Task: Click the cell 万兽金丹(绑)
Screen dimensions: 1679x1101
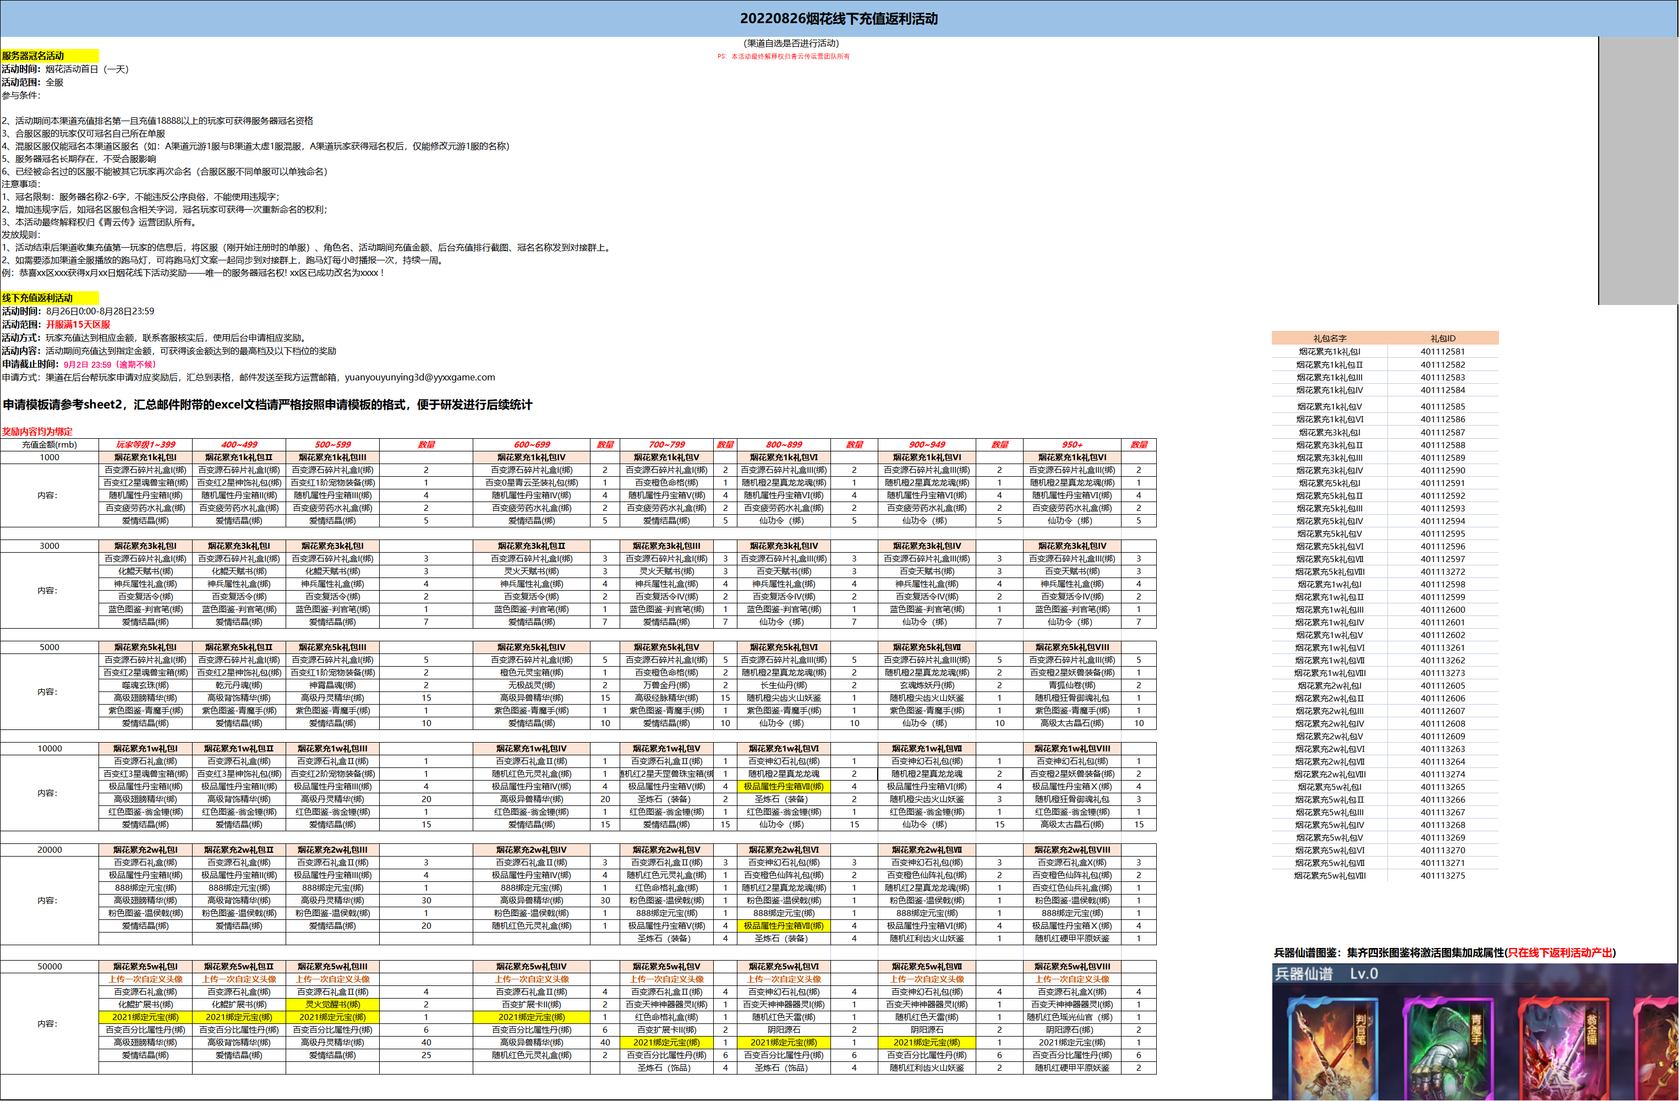Action: pos(666,685)
